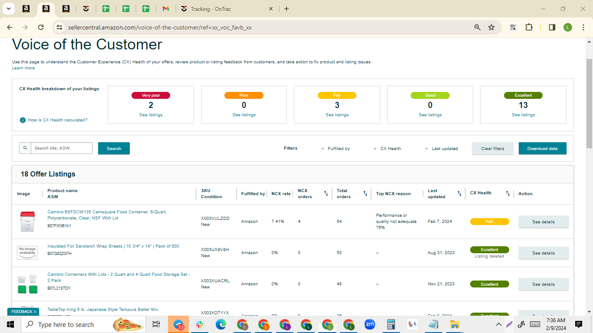Toggle the Chrome side panel
Screen dimensions: 593x333
552,27
